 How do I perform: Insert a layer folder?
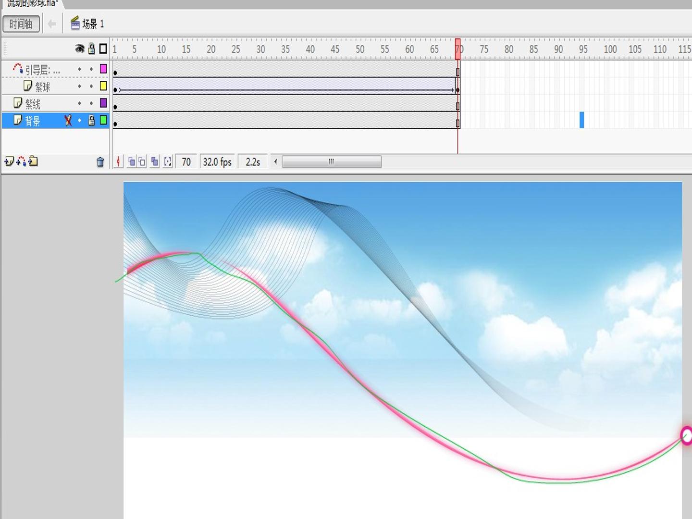coord(33,161)
